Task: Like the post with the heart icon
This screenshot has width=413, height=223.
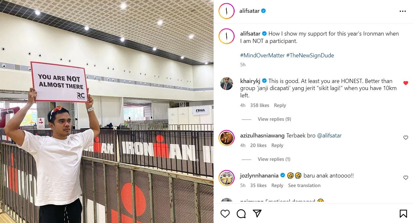Action: (x=225, y=213)
